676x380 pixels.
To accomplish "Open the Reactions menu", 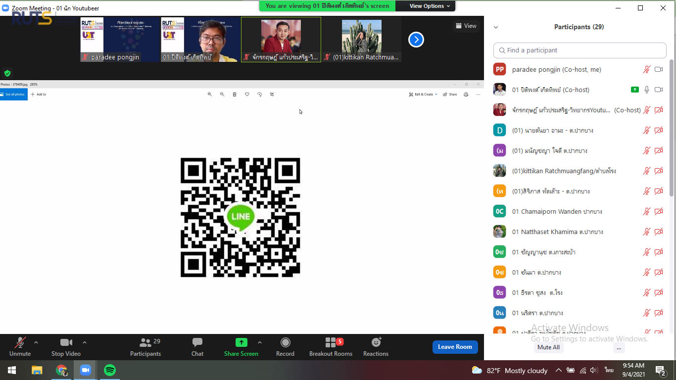I will 376,347.
